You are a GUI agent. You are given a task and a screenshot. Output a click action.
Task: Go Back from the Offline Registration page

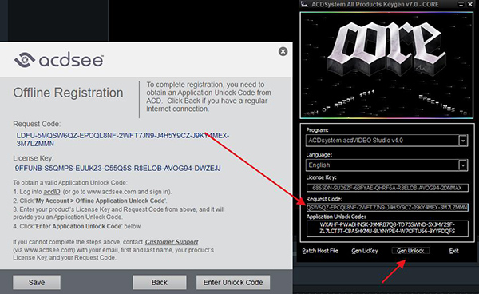pyautogui.click(x=160, y=282)
